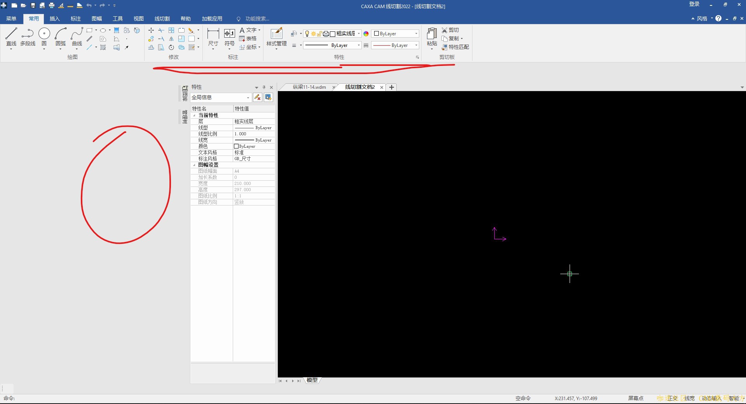This screenshot has height=404, width=746.
Task: Open the 线切割 ribbon tab
Action: click(x=162, y=19)
